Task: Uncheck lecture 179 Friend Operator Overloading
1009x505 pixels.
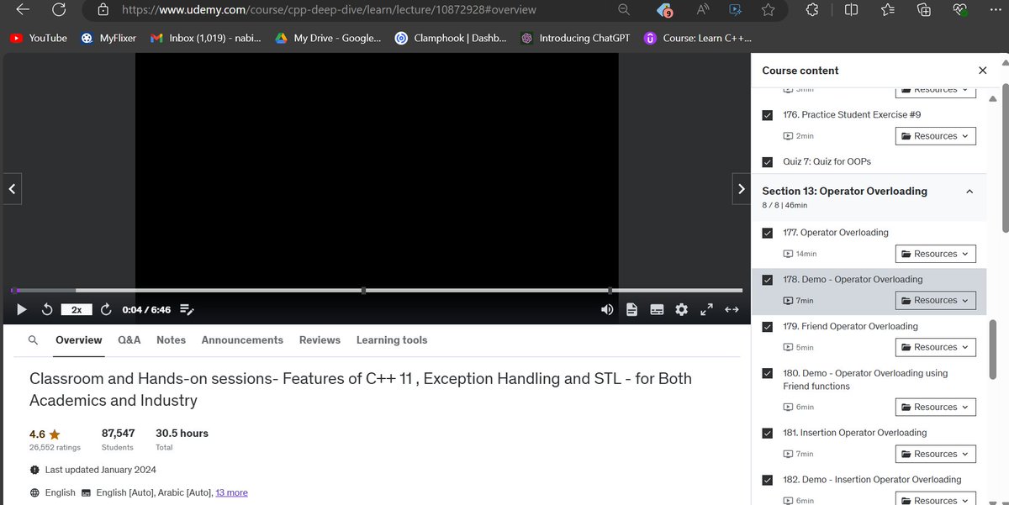Action: click(x=767, y=327)
